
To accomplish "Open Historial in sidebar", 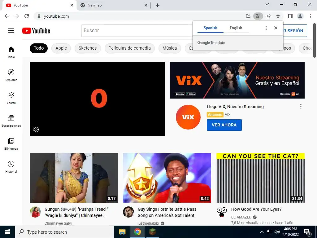I will tap(11, 167).
